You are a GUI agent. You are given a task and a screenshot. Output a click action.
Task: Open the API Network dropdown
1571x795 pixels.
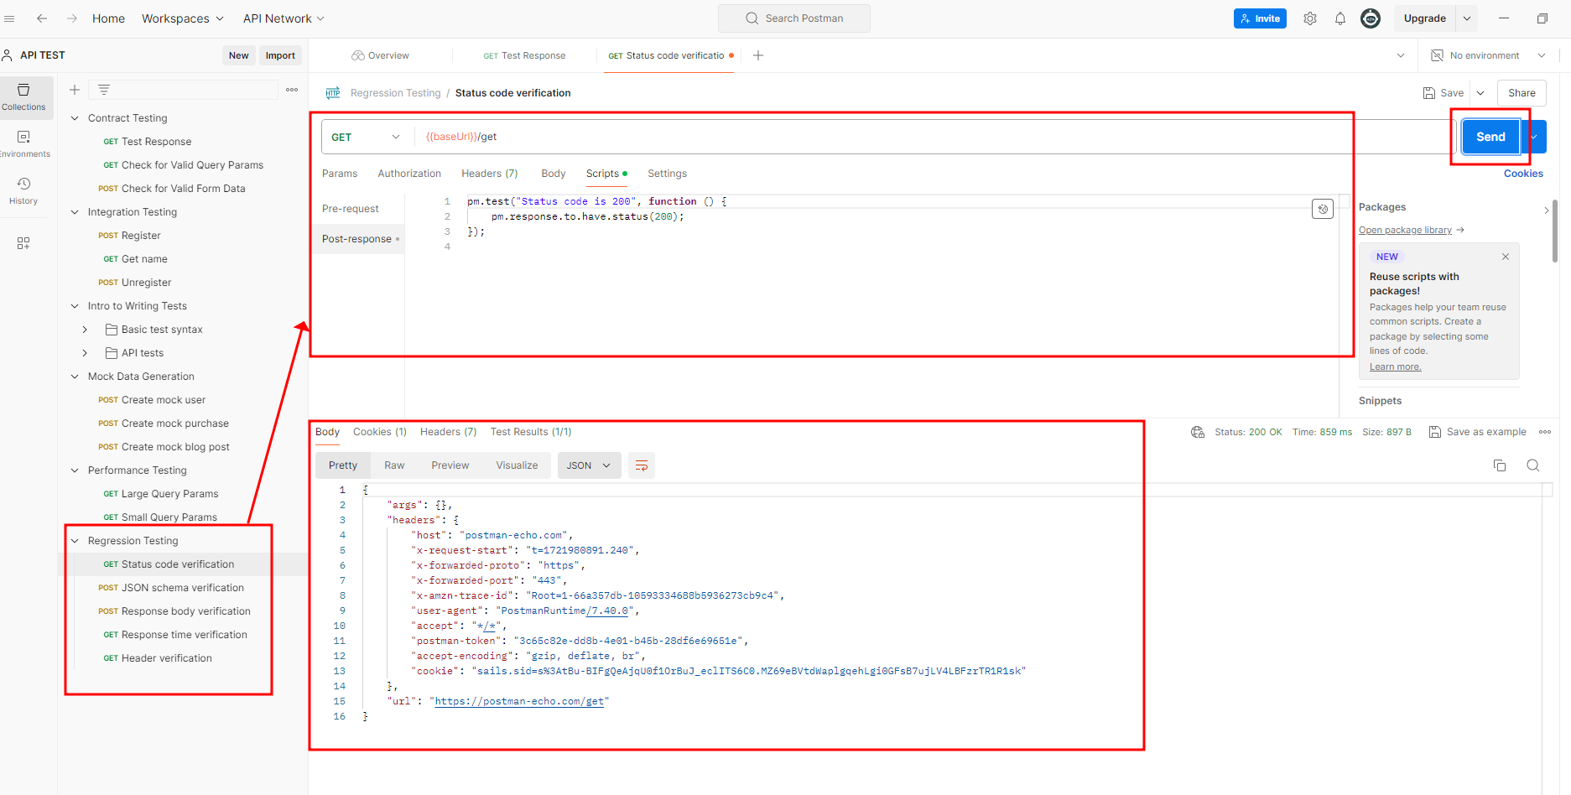point(284,18)
